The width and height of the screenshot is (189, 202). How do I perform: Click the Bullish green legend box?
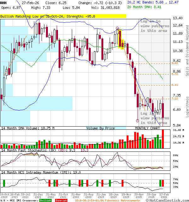click(45, 200)
